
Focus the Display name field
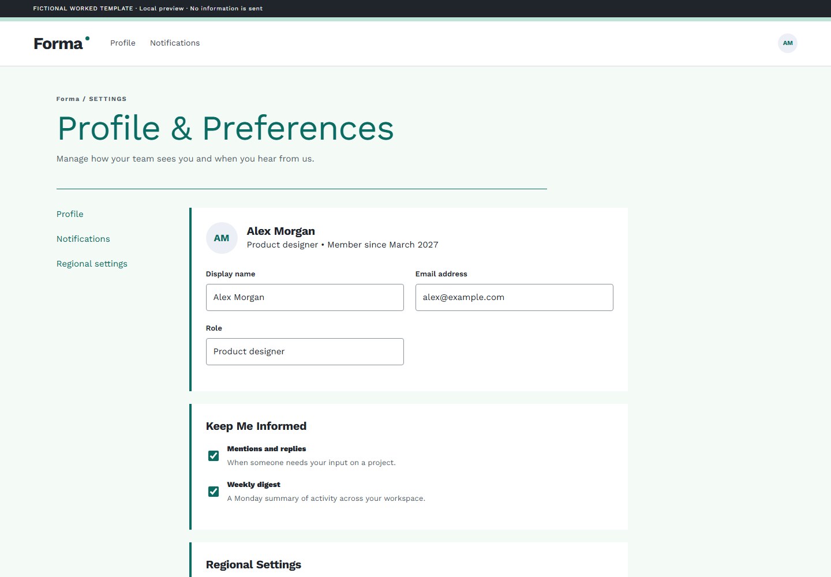point(305,297)
